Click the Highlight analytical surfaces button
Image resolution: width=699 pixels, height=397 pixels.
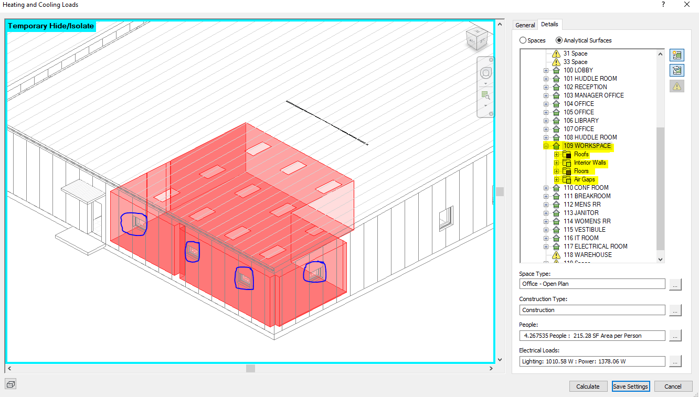tap(677, 55)
